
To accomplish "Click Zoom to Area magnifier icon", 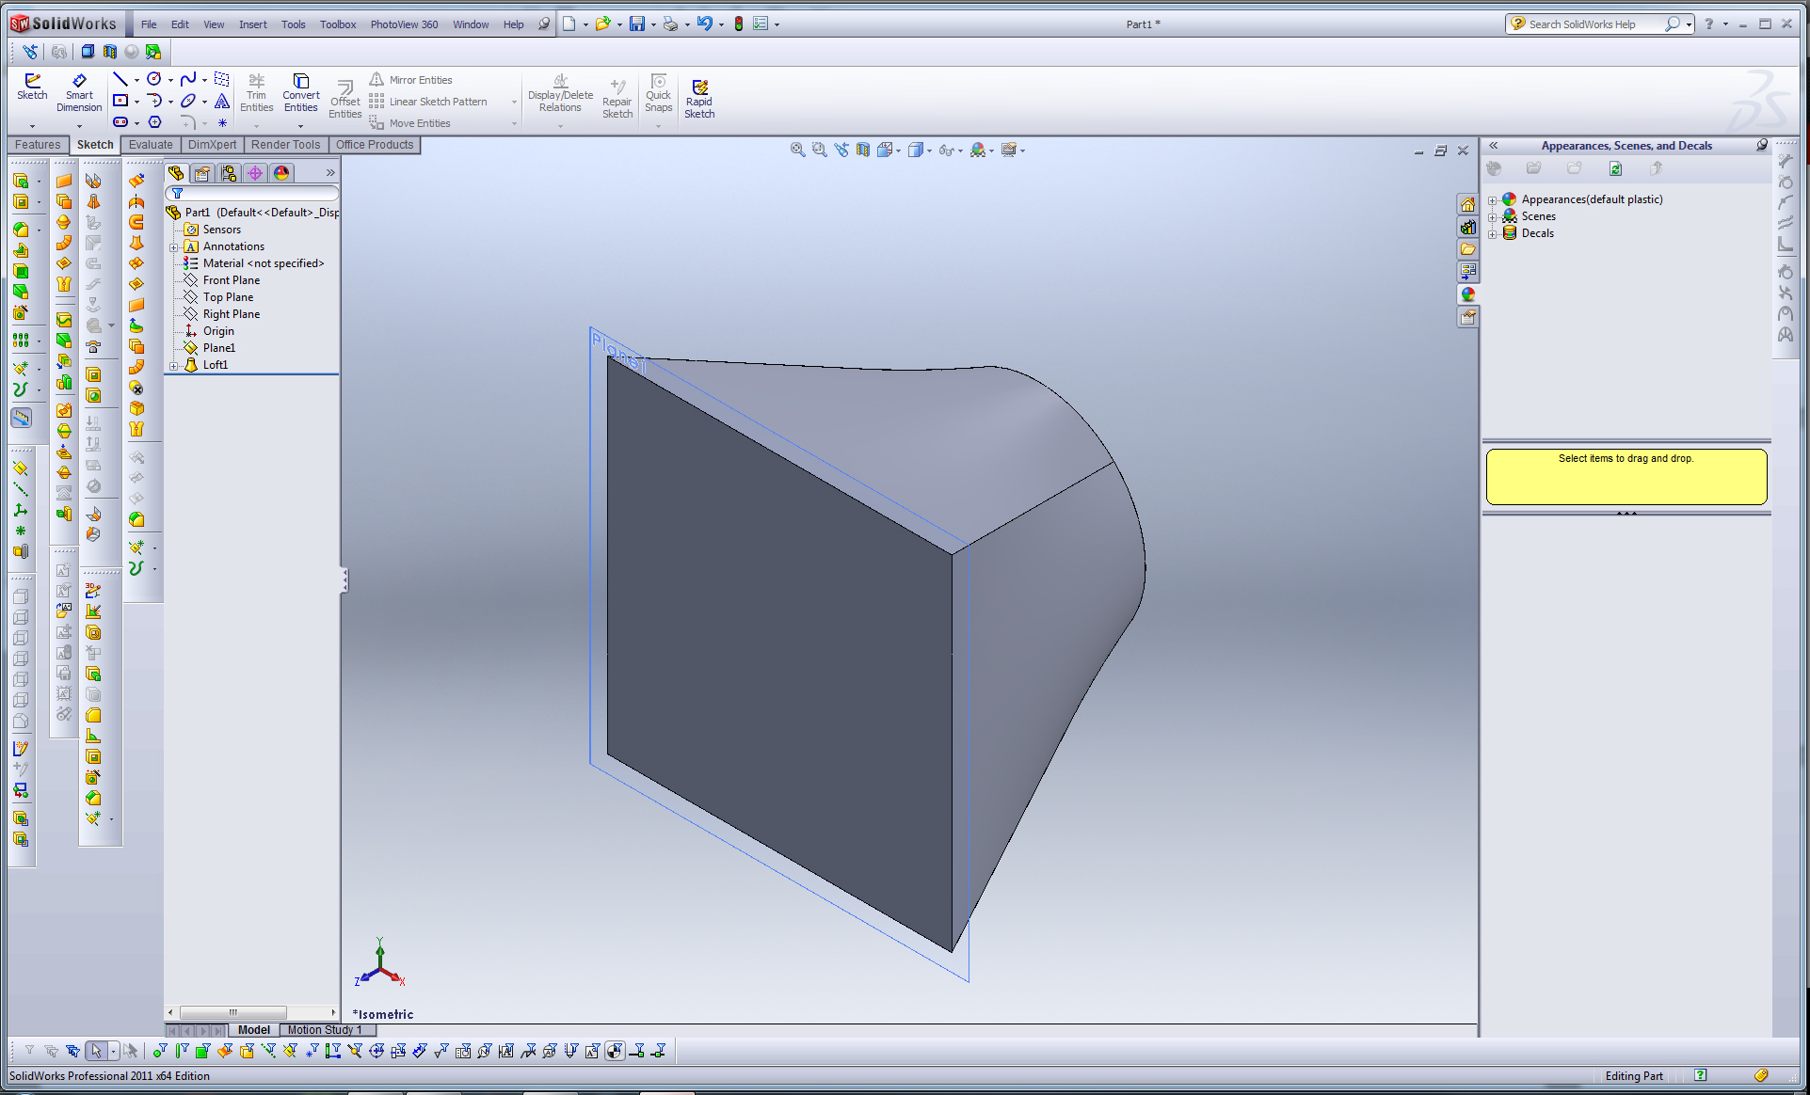I will point(819,150).
